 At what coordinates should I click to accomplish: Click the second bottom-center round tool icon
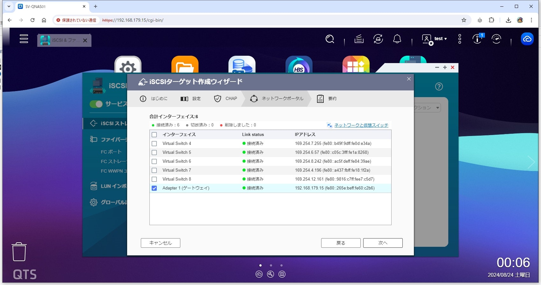click(x=270, y=274)
